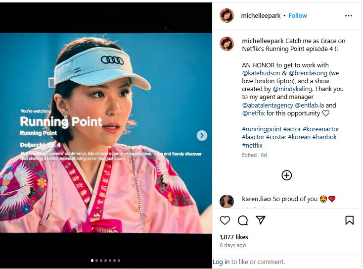Open the @abatalentagency mention
The width and height of the screenshot is (363, 269).
pos(268,106)
